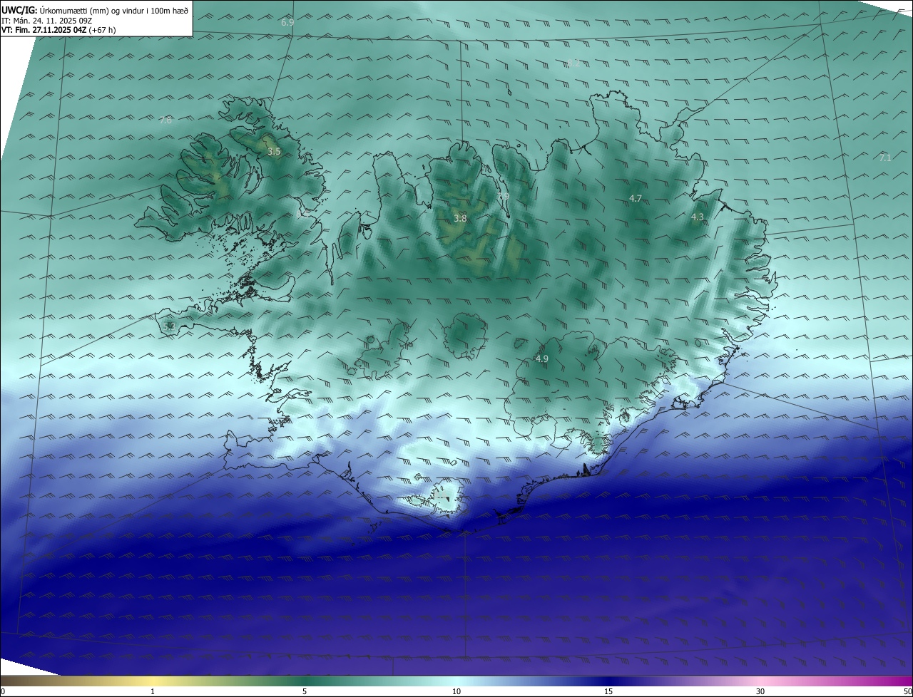Click the legend scale label 10
Image resolution: width=913 pixels, height=697 pixels.
tap(456, 691)
